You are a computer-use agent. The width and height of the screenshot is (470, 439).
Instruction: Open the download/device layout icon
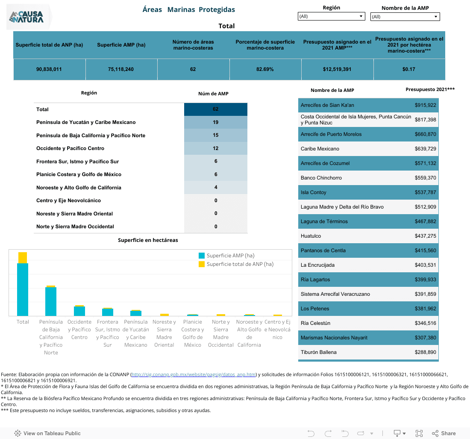(397, 433)
